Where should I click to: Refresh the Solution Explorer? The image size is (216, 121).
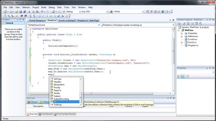click(188, 24)
